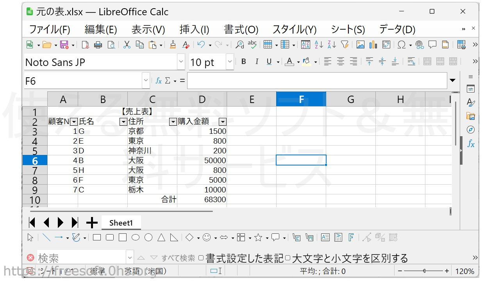Click the Cut scissors icon

pyautogui.click(x=127, y=45)
